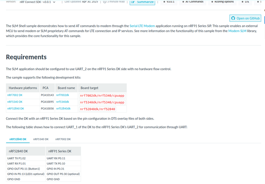This screenshot has width=265, height=184.
Task: Open the nrf5340dk board name link
Action: tap(63, 102)
